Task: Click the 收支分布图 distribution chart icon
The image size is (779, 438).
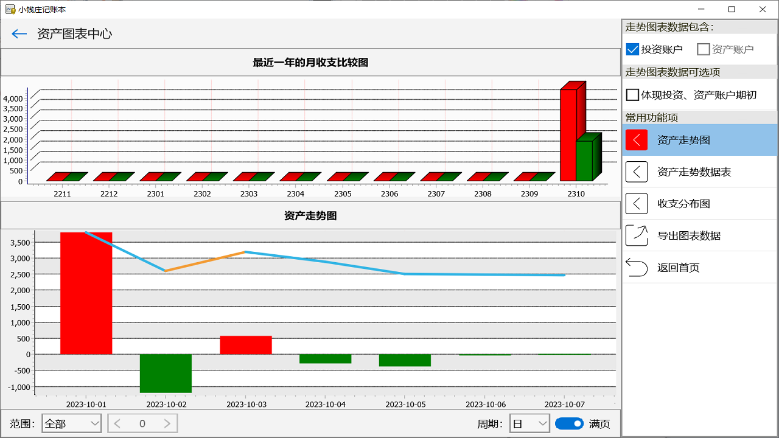Action: 636,203
